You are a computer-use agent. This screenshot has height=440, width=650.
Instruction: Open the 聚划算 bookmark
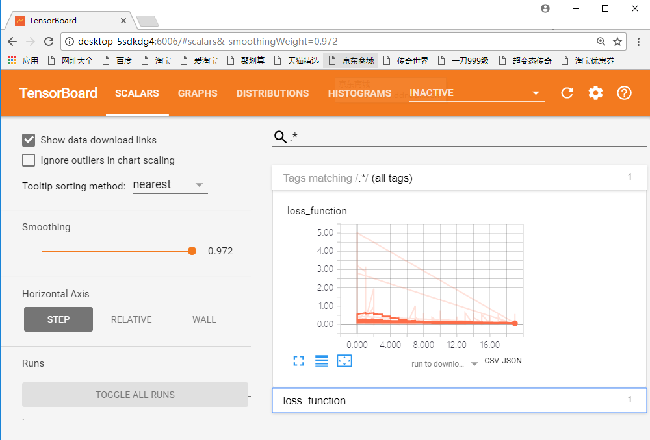tap(246, 61)
